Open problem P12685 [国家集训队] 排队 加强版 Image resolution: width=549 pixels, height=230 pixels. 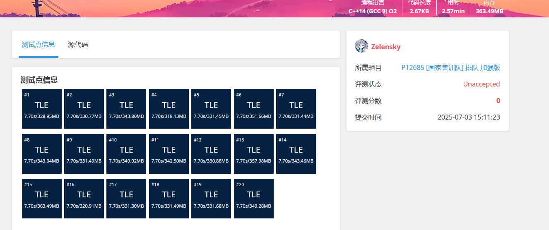[x=451, y=67]
